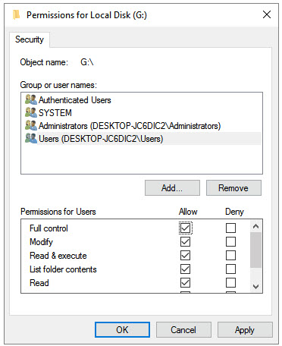Viewport: 282px width, 346px height.
Task: Close the Permissions dialog
Action: pos(267,14)
